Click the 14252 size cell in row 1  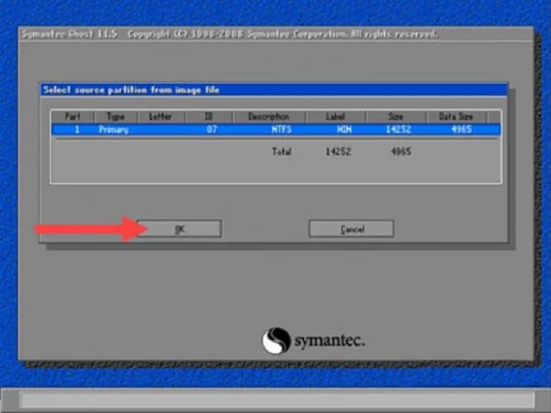tap(399, 130)
